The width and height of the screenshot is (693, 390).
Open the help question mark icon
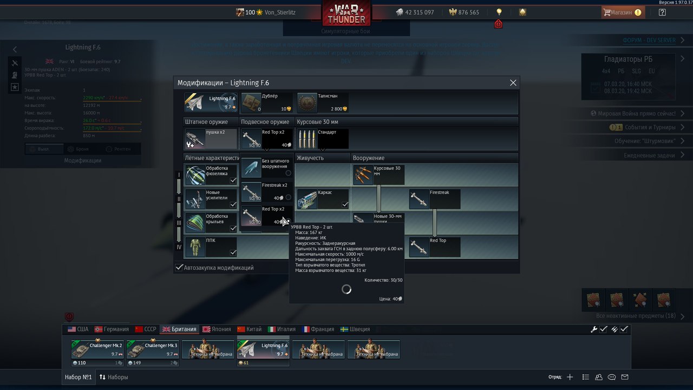point(662,12)
